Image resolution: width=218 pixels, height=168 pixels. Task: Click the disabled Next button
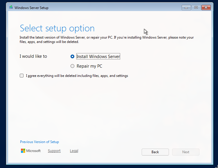185,152
